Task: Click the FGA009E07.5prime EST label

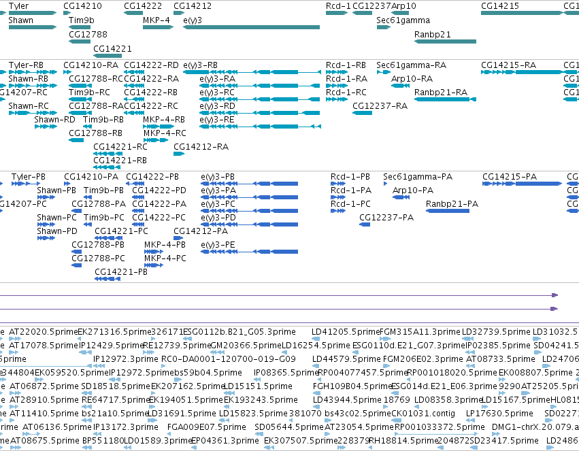Action: (x=206, y=427)
